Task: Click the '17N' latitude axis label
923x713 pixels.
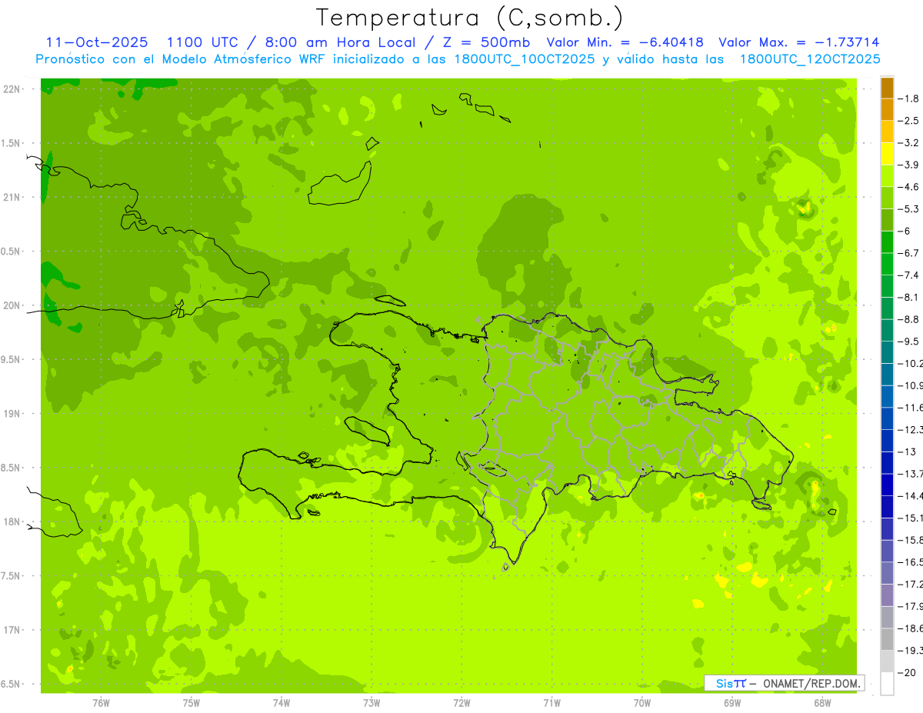Action: pos(12,630)
